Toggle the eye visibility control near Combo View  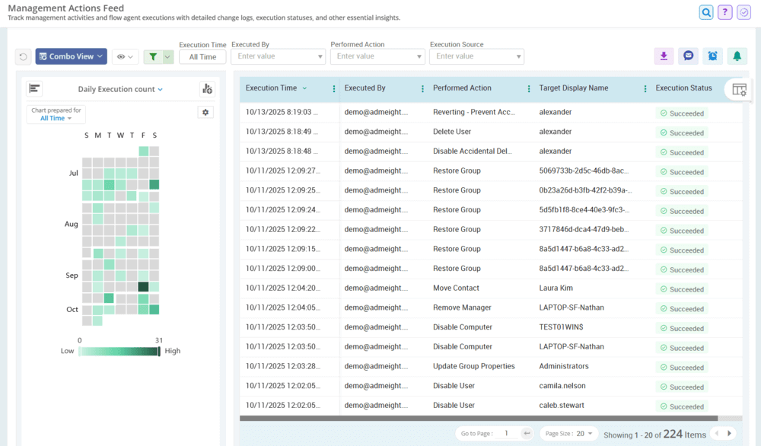click(122, 58)
